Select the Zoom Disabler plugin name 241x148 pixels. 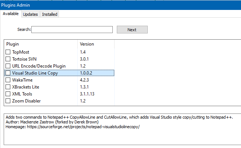(27, 101)
